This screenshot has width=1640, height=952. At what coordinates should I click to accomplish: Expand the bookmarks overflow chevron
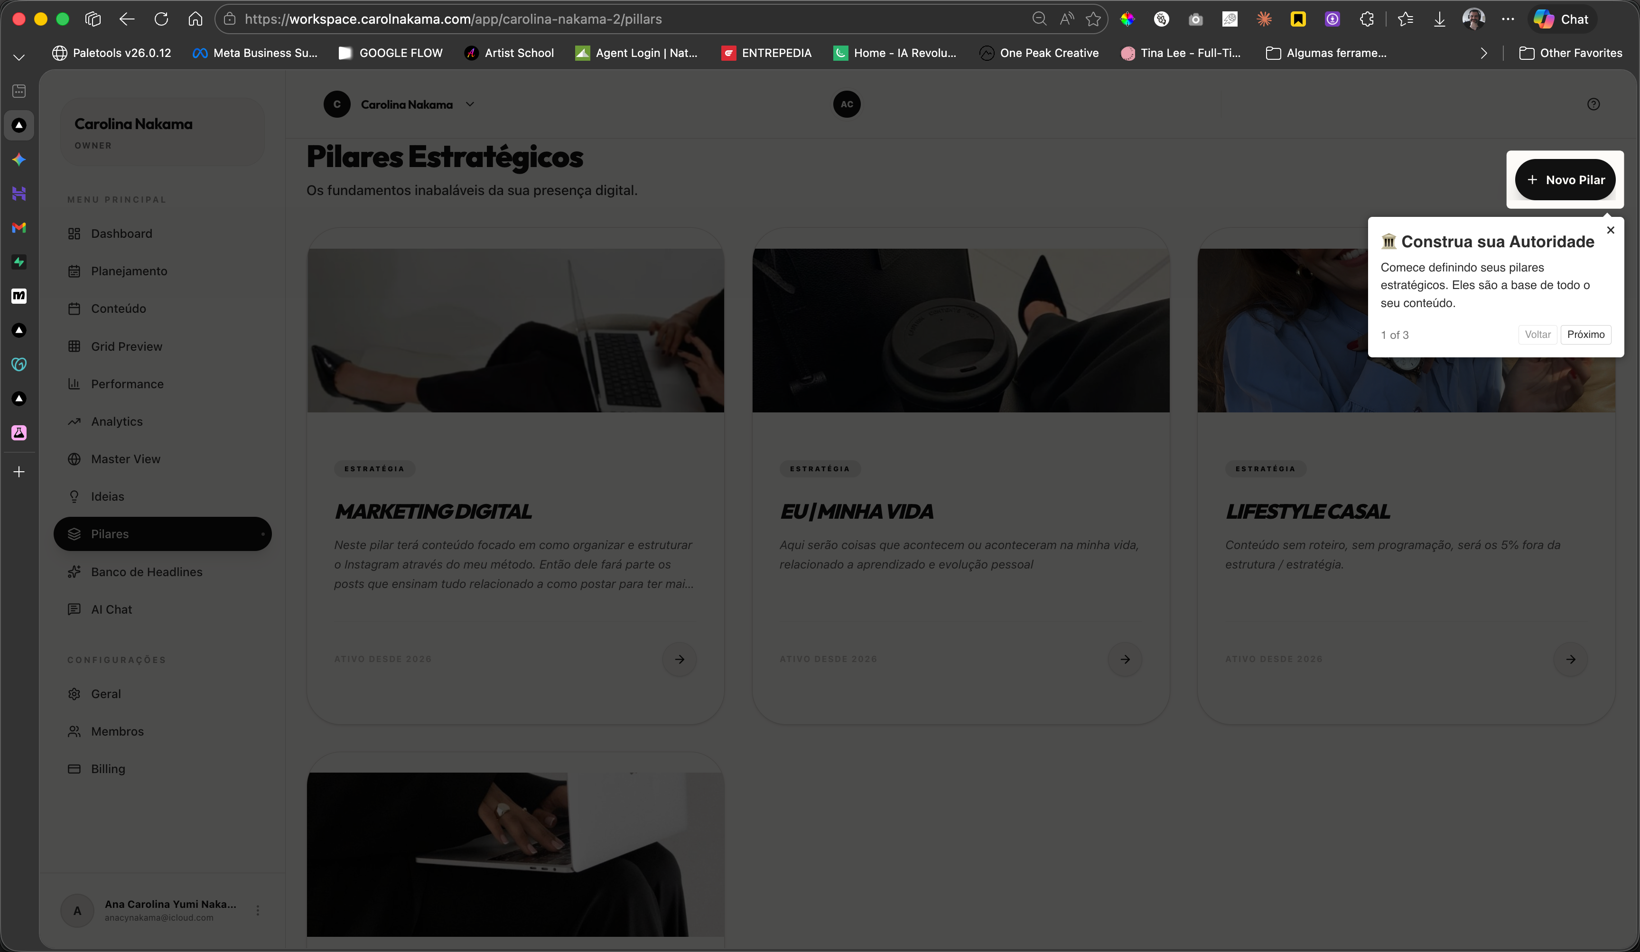pyautogui.click(x=1483, y=53)
